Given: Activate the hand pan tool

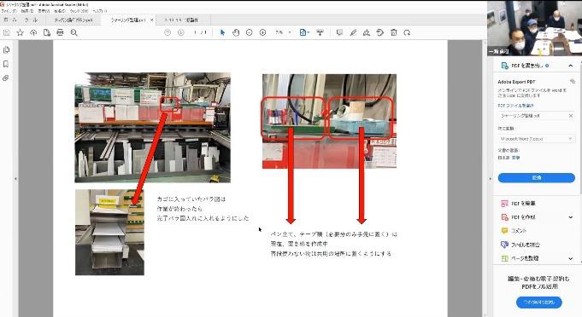Looking at the screenshot, I should (x=236, y=32).
